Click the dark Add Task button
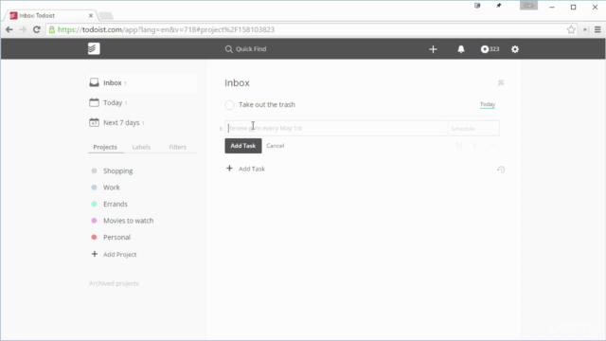Screen dimensions: 606x341 [x=243, y=146]
